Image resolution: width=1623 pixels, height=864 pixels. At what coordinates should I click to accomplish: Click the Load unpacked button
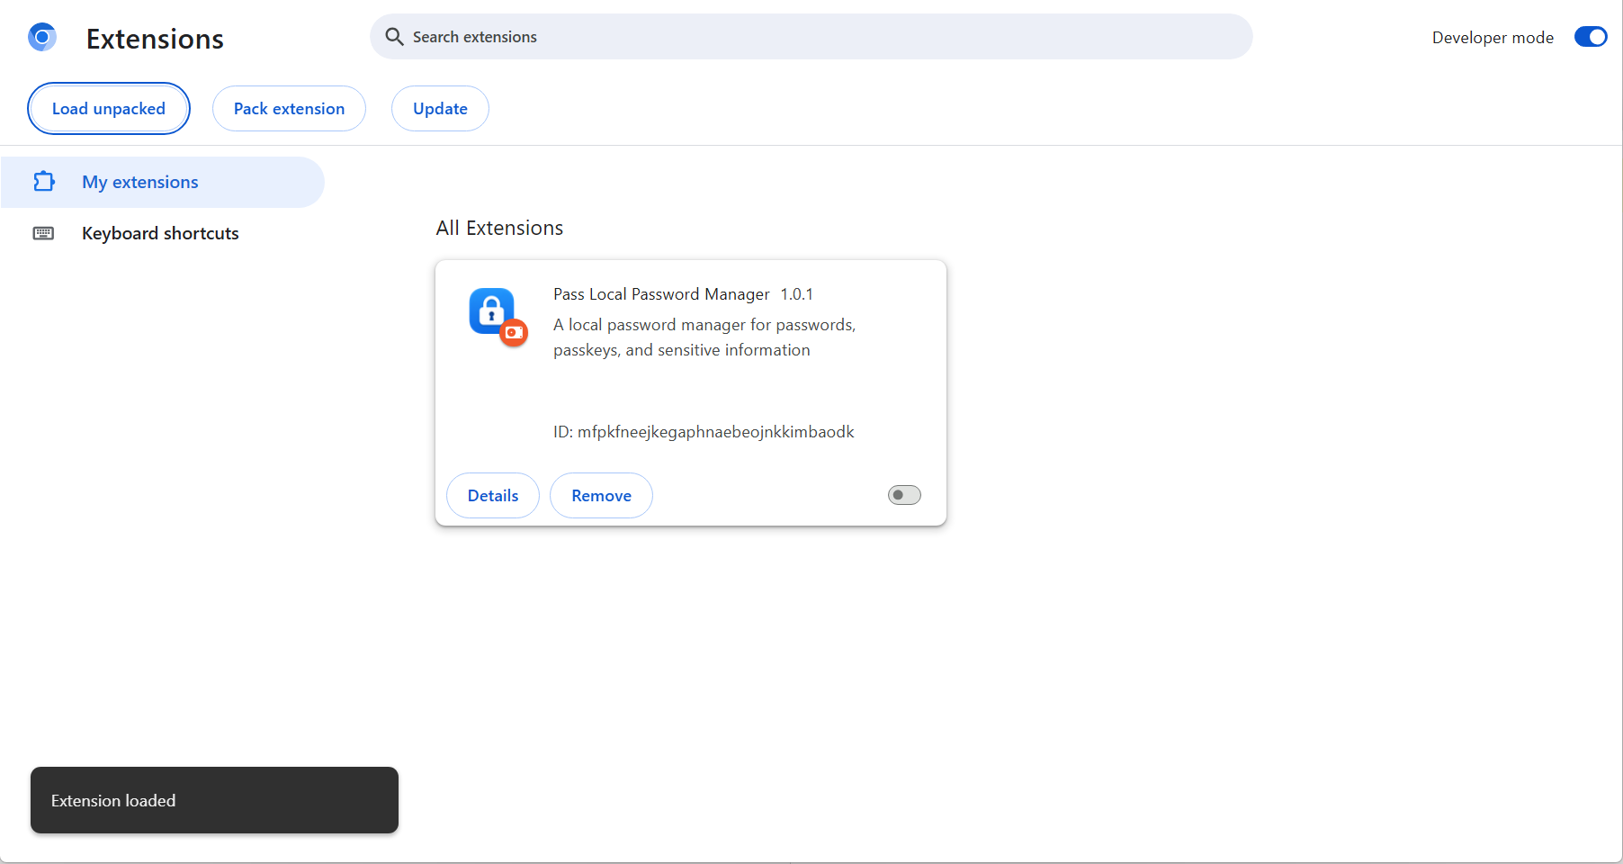109,109
